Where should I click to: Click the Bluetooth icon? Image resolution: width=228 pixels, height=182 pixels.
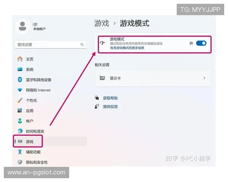coord(20,80)
